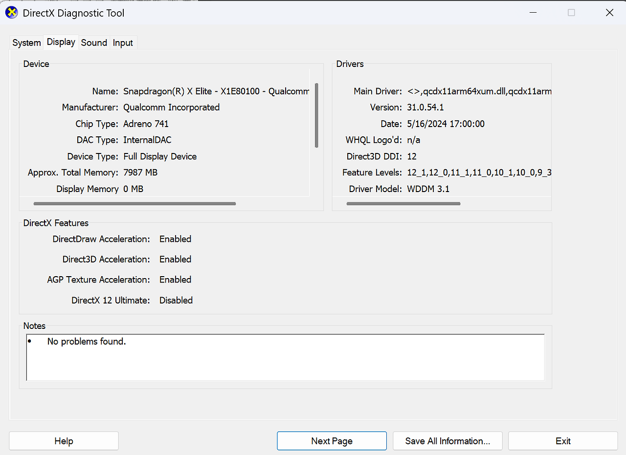Switch to the System tab

click(26, 43)
